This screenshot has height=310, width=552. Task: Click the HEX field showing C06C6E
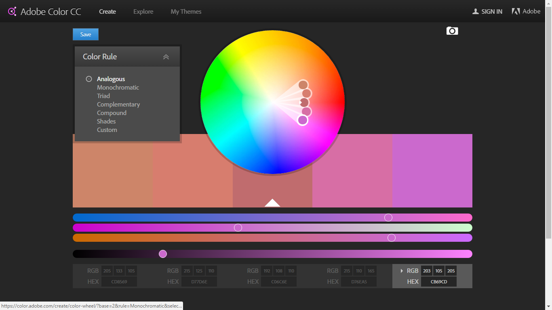point(279,282)
